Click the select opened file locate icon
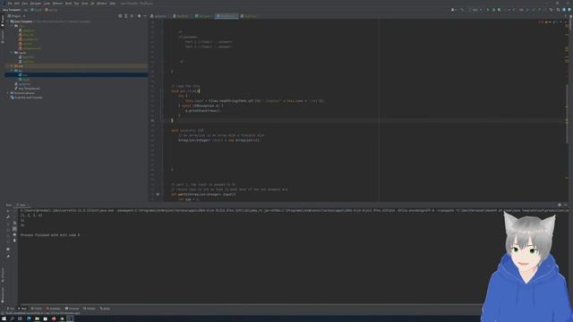This screenshot has height=322, width=573. point(120,16)
